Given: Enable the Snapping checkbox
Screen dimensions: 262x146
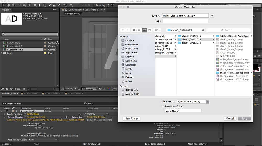Looking at the screenshot, I should point(94,5).
